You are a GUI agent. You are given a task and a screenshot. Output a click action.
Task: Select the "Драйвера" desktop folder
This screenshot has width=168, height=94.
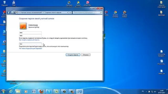[x=161, y=13]
